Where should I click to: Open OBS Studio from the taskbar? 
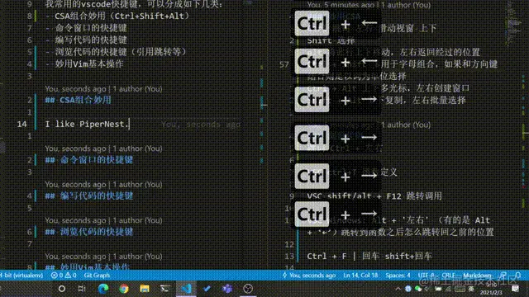(248, 289)
